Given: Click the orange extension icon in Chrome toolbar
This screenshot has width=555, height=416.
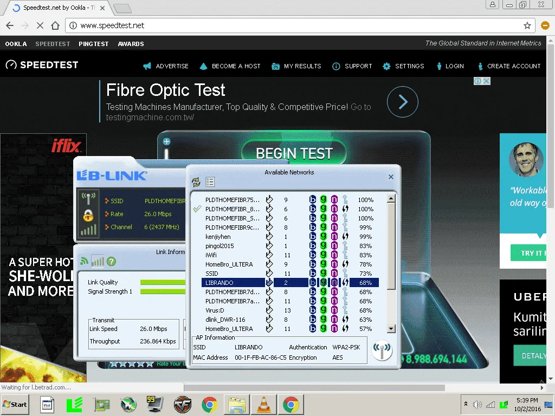Looking at the screenshot, I should point(545,25).
